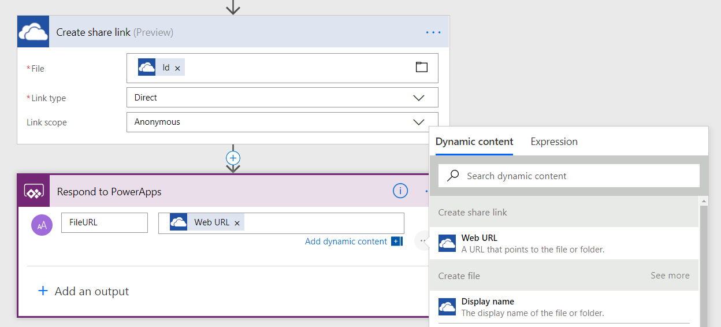Click the OneDrive icon on Create share link header
The image size is (721, 327).
point(33,32)
